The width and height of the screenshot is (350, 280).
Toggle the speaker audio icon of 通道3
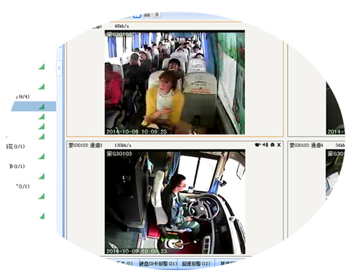265,145
